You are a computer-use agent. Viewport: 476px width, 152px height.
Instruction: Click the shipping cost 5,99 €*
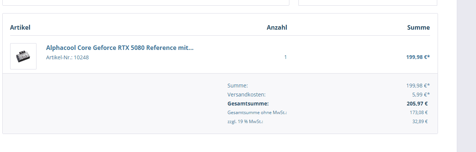pos(421,95)
